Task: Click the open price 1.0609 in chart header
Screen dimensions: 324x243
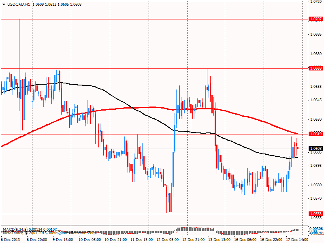Action: 38,4
